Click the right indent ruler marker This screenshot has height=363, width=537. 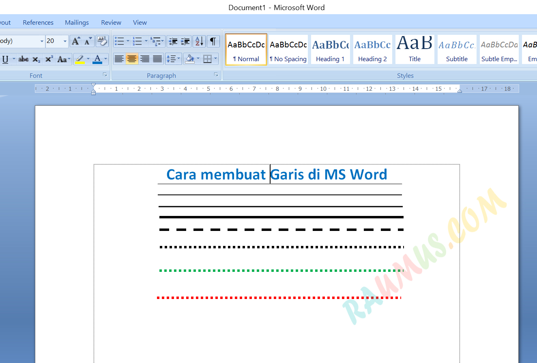coord(460,91)
